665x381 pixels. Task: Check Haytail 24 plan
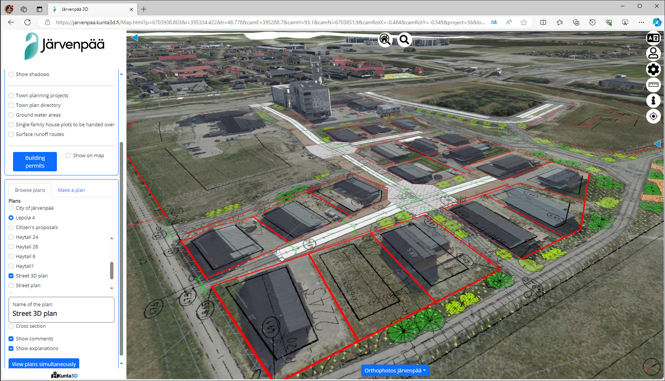point(11,237)
